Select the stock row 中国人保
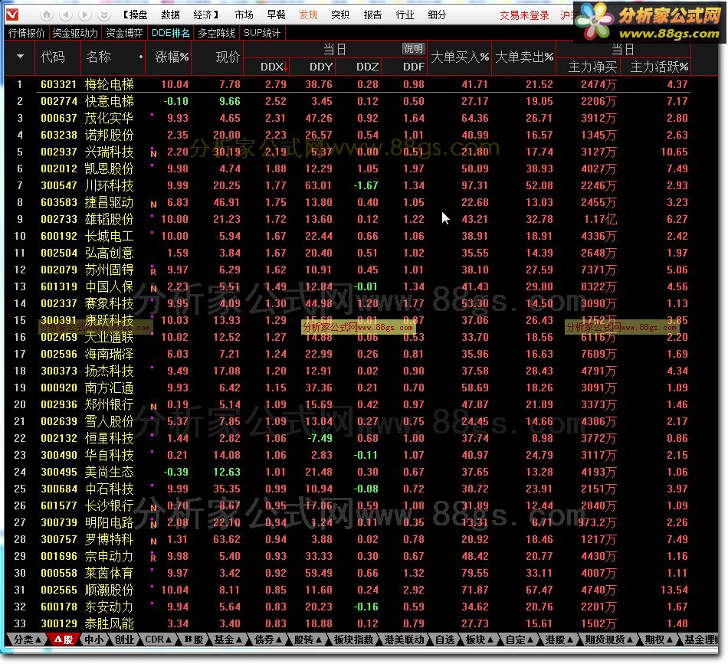The height and width of the screenshot is (664, 728). pyautogui.click(x=347, y=286)
